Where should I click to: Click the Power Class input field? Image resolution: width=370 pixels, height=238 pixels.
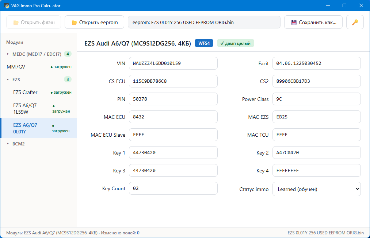click(316, 99)
